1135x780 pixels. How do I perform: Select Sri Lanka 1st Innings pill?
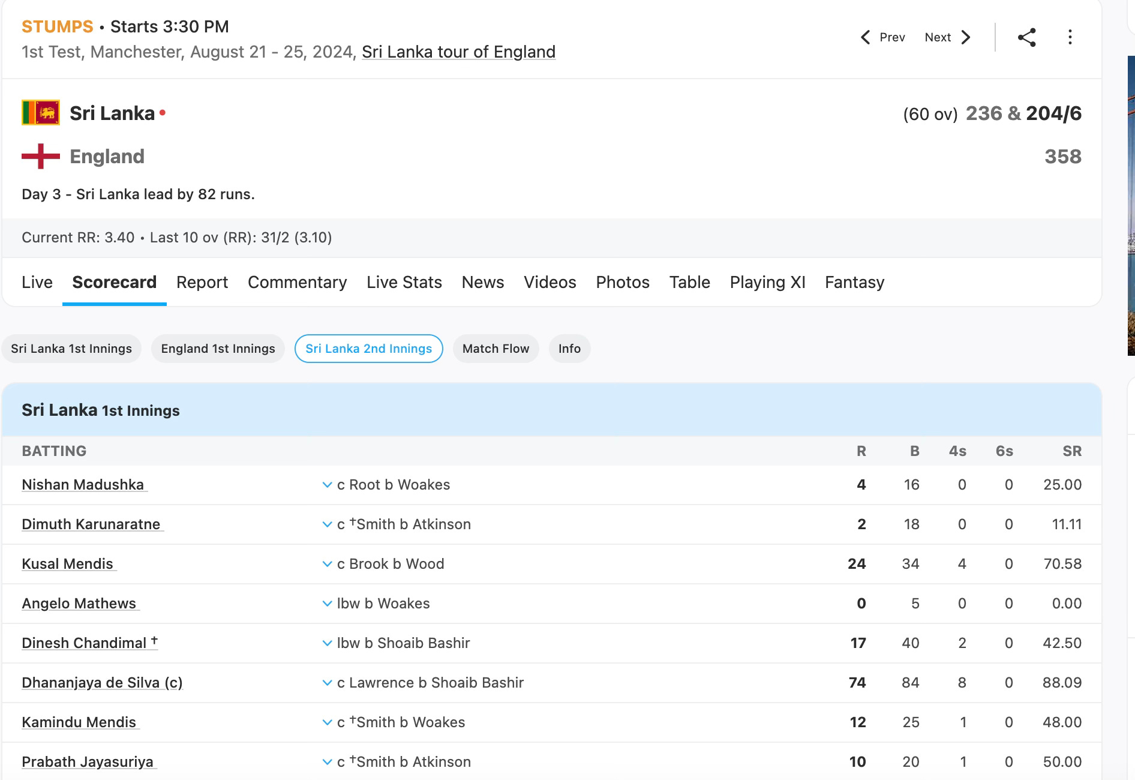click(x=71, y=349)
